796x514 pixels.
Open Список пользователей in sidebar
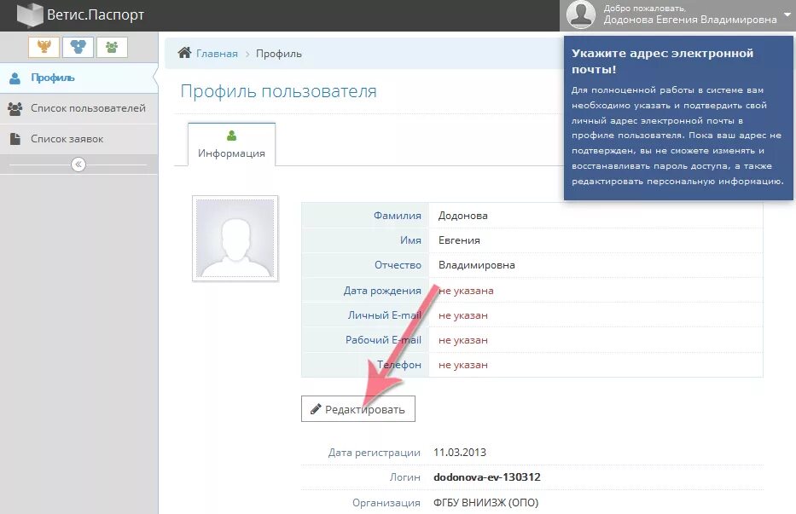point(78,108)
